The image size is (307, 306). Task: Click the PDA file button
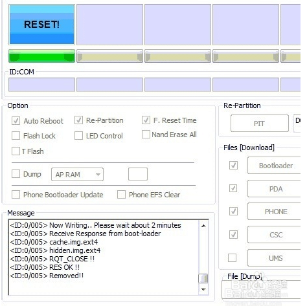pyautogui.click(x=274, y=189)
